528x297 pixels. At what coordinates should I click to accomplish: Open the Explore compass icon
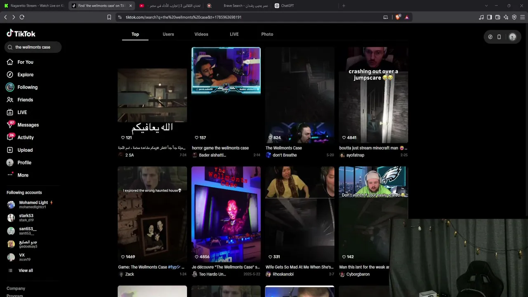click(10, 75)
